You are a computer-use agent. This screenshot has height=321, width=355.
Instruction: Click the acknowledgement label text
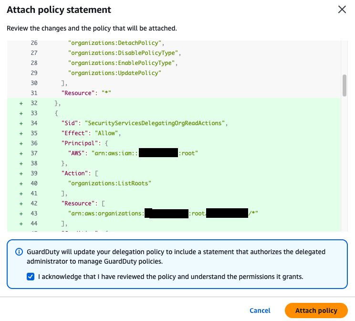170,277
